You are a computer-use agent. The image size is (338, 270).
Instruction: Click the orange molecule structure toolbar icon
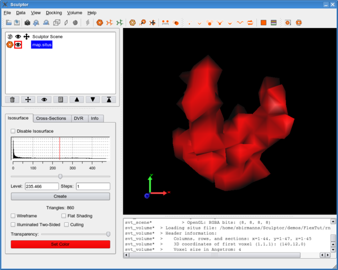click(109, 22)
